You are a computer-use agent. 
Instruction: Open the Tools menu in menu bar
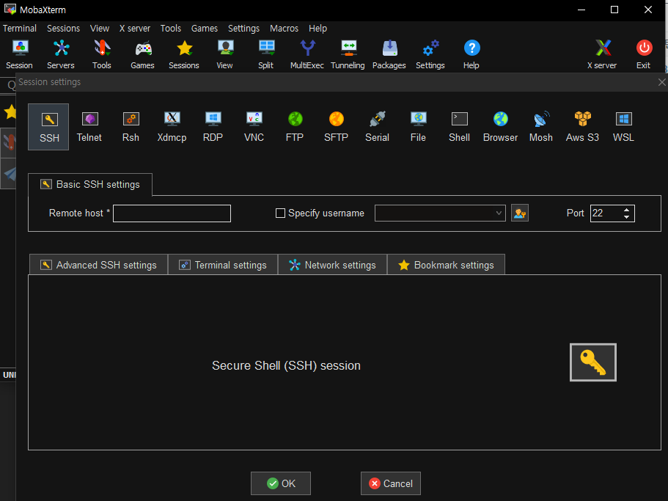tap(170, 28)
